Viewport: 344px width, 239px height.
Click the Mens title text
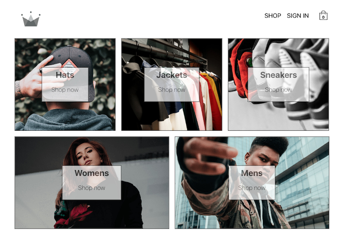[x=252, y=173]
